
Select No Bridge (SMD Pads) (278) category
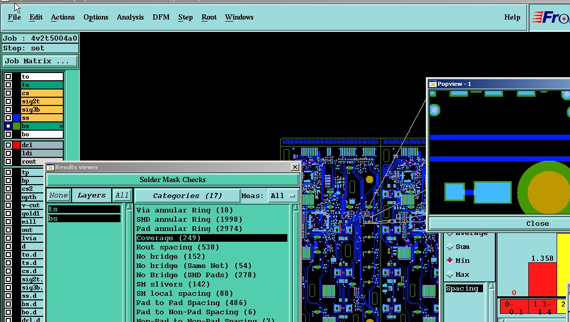coord(212,275)
